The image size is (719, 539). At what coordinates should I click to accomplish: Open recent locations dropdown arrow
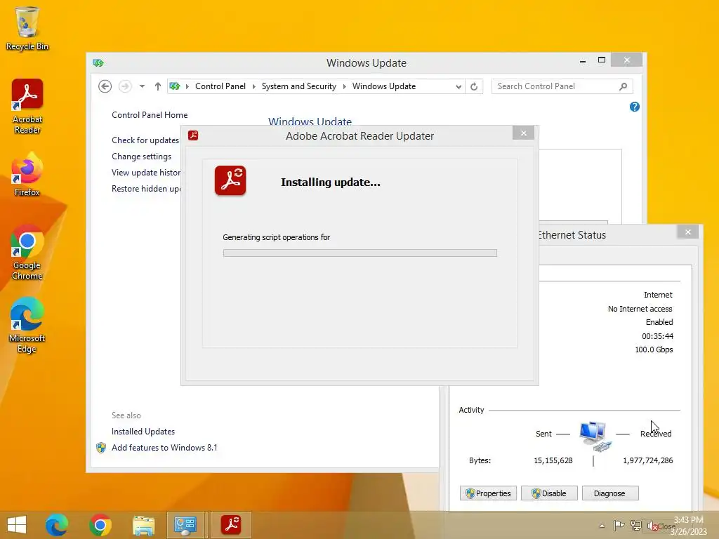click(142, 86)
